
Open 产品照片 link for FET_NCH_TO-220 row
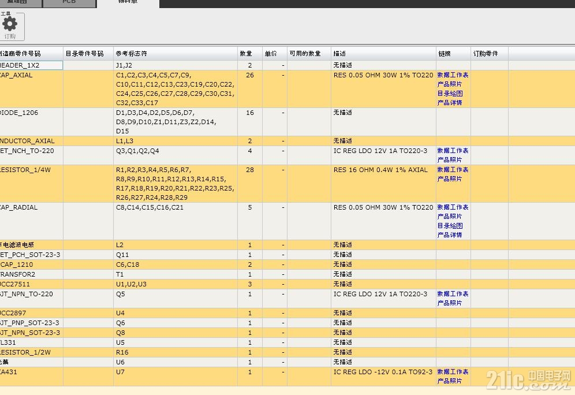point(450,160)
